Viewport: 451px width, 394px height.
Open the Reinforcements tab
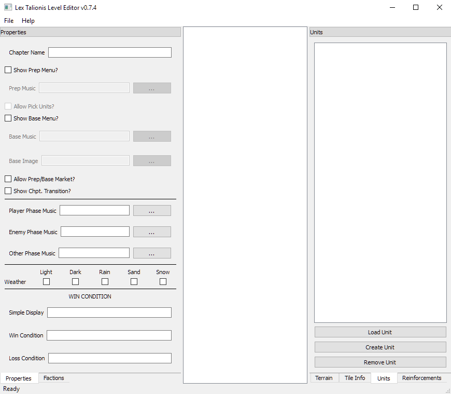point(421,378)
